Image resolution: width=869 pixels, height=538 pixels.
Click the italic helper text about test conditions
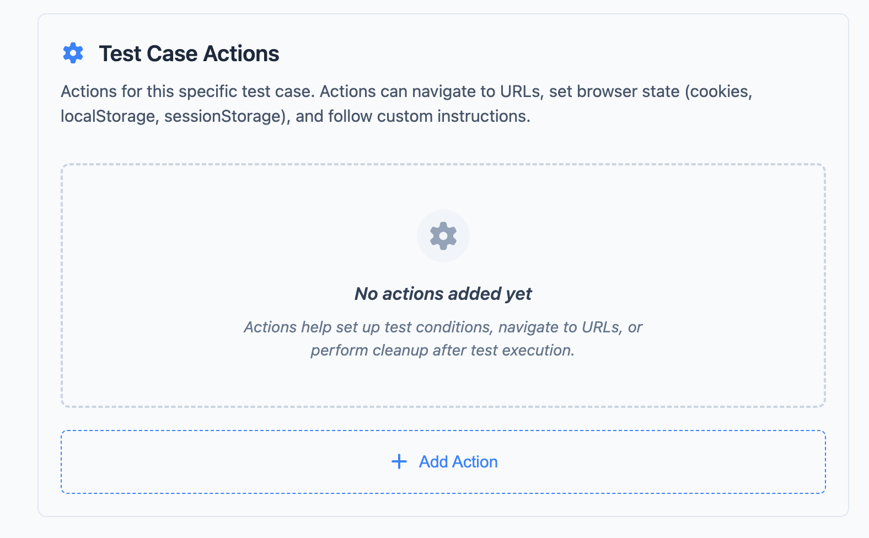click(x=443, y=338)
